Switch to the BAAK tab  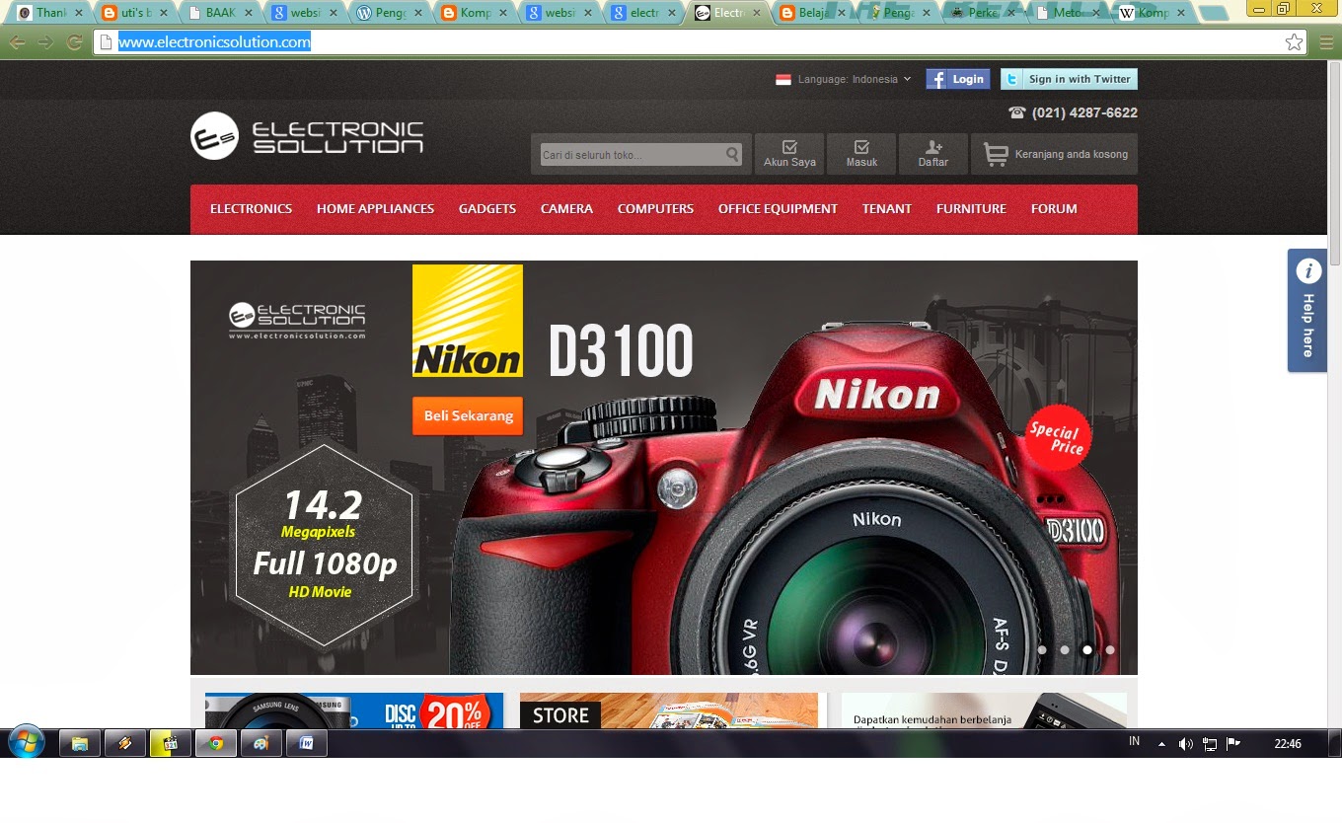(218, 13)
